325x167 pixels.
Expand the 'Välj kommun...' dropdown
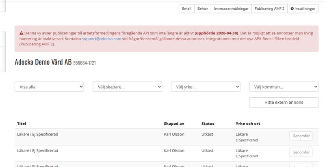284,87
